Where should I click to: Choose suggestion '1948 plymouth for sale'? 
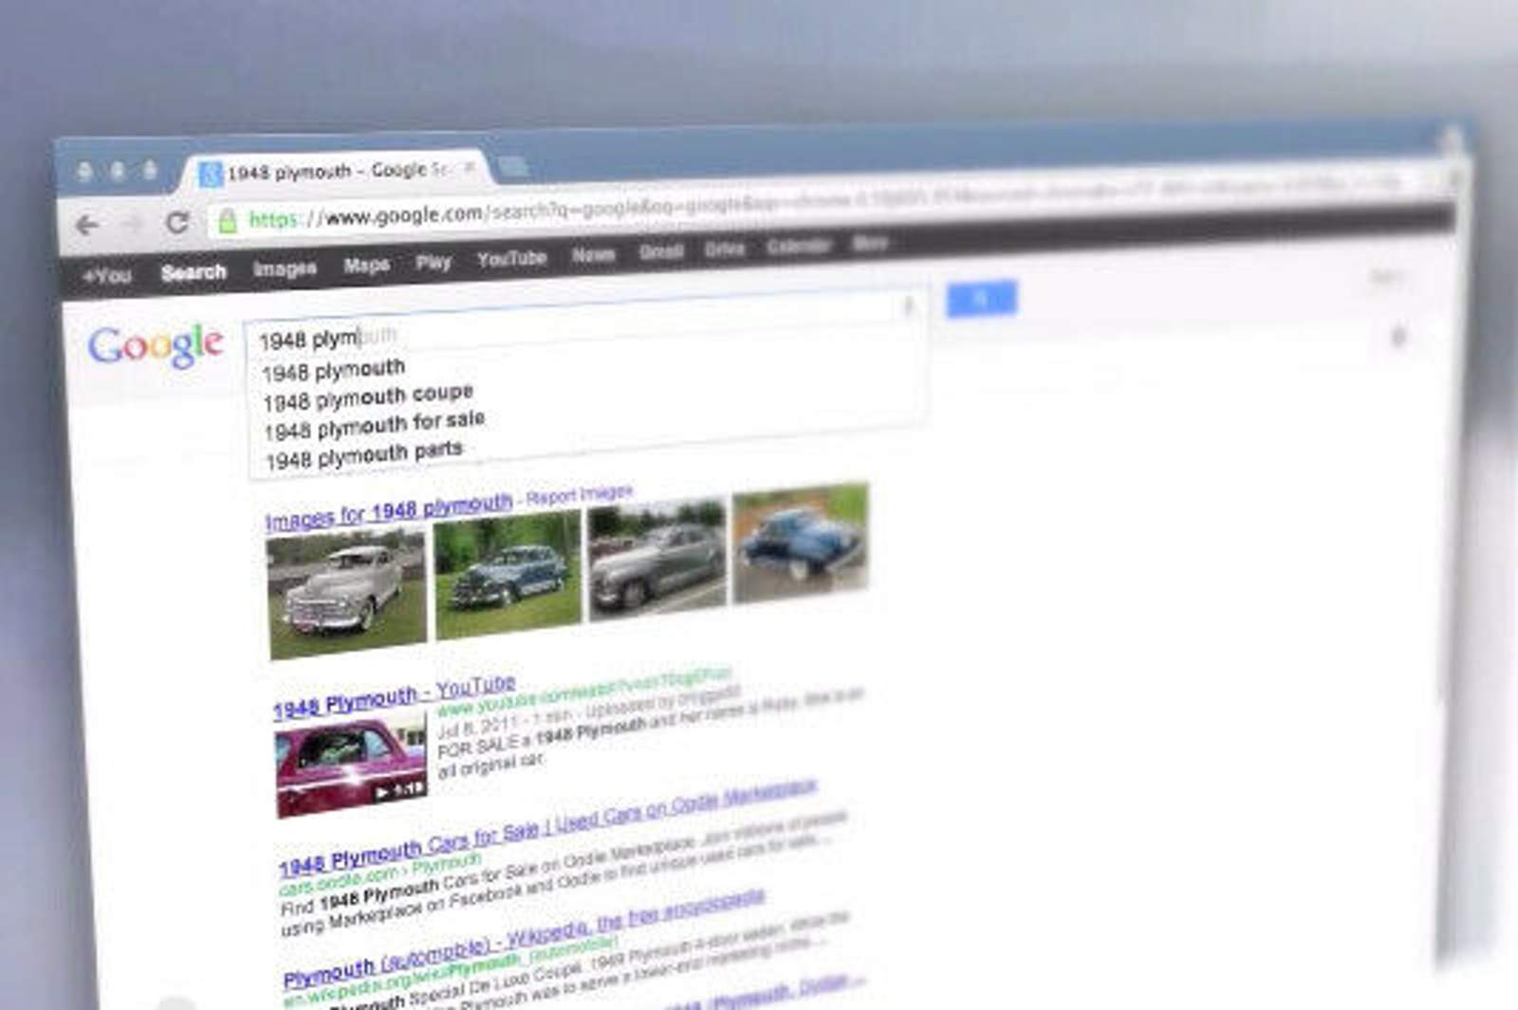[x=374, y=425]
